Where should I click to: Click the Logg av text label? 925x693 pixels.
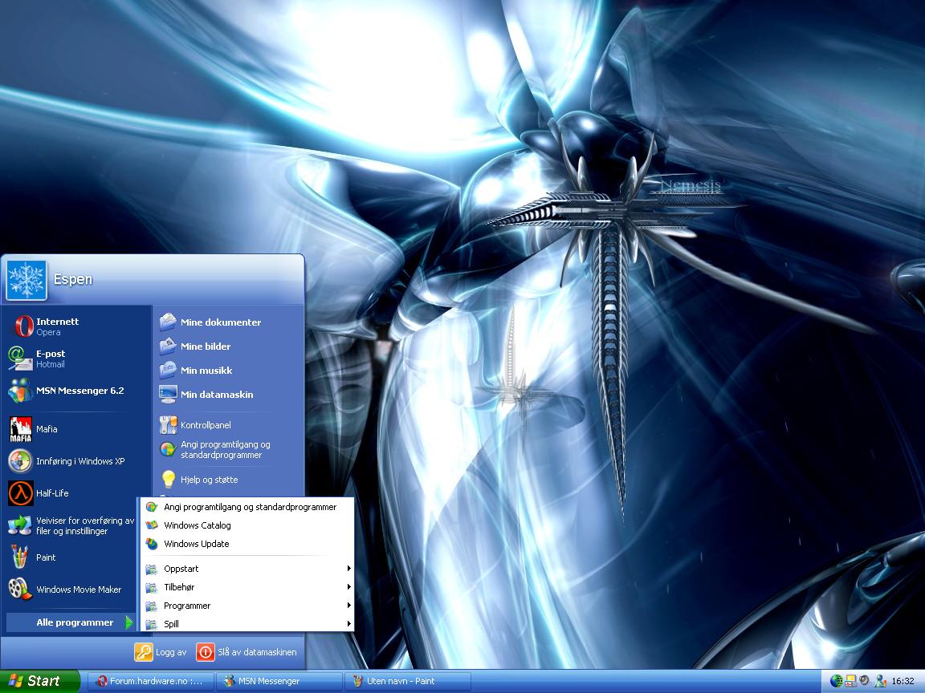pos(171,652)
